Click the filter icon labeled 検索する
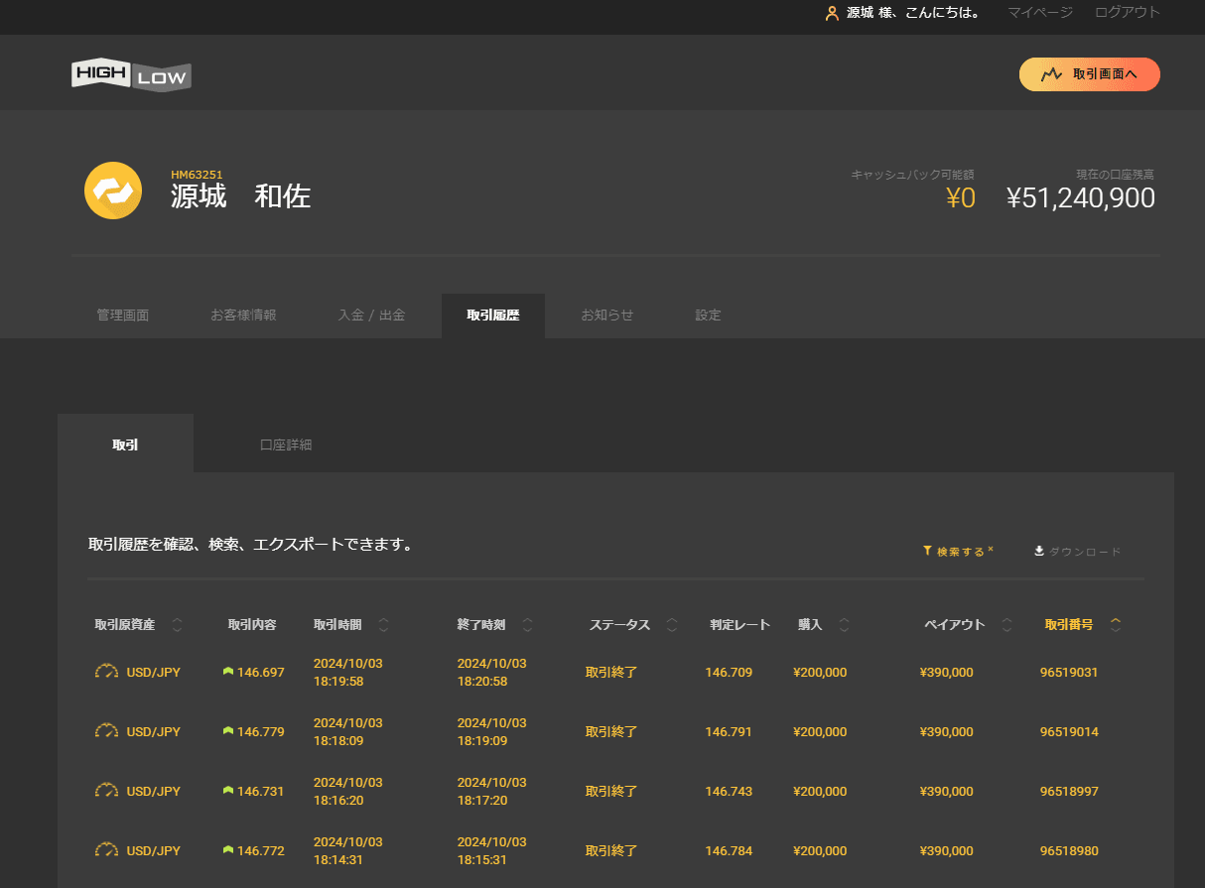1205x888 pixels. (x=927, y=551)
